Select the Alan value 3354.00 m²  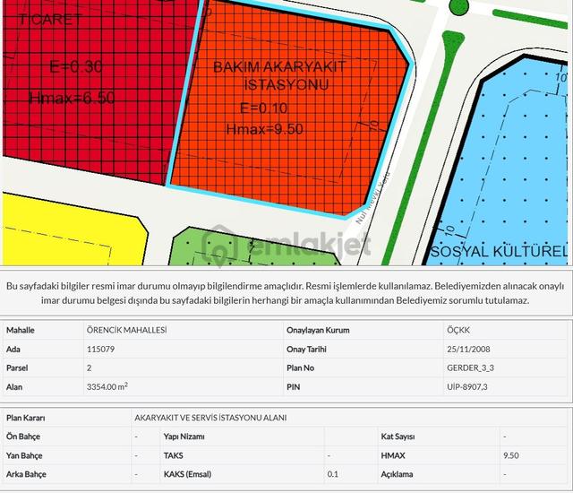click(107, 386)
